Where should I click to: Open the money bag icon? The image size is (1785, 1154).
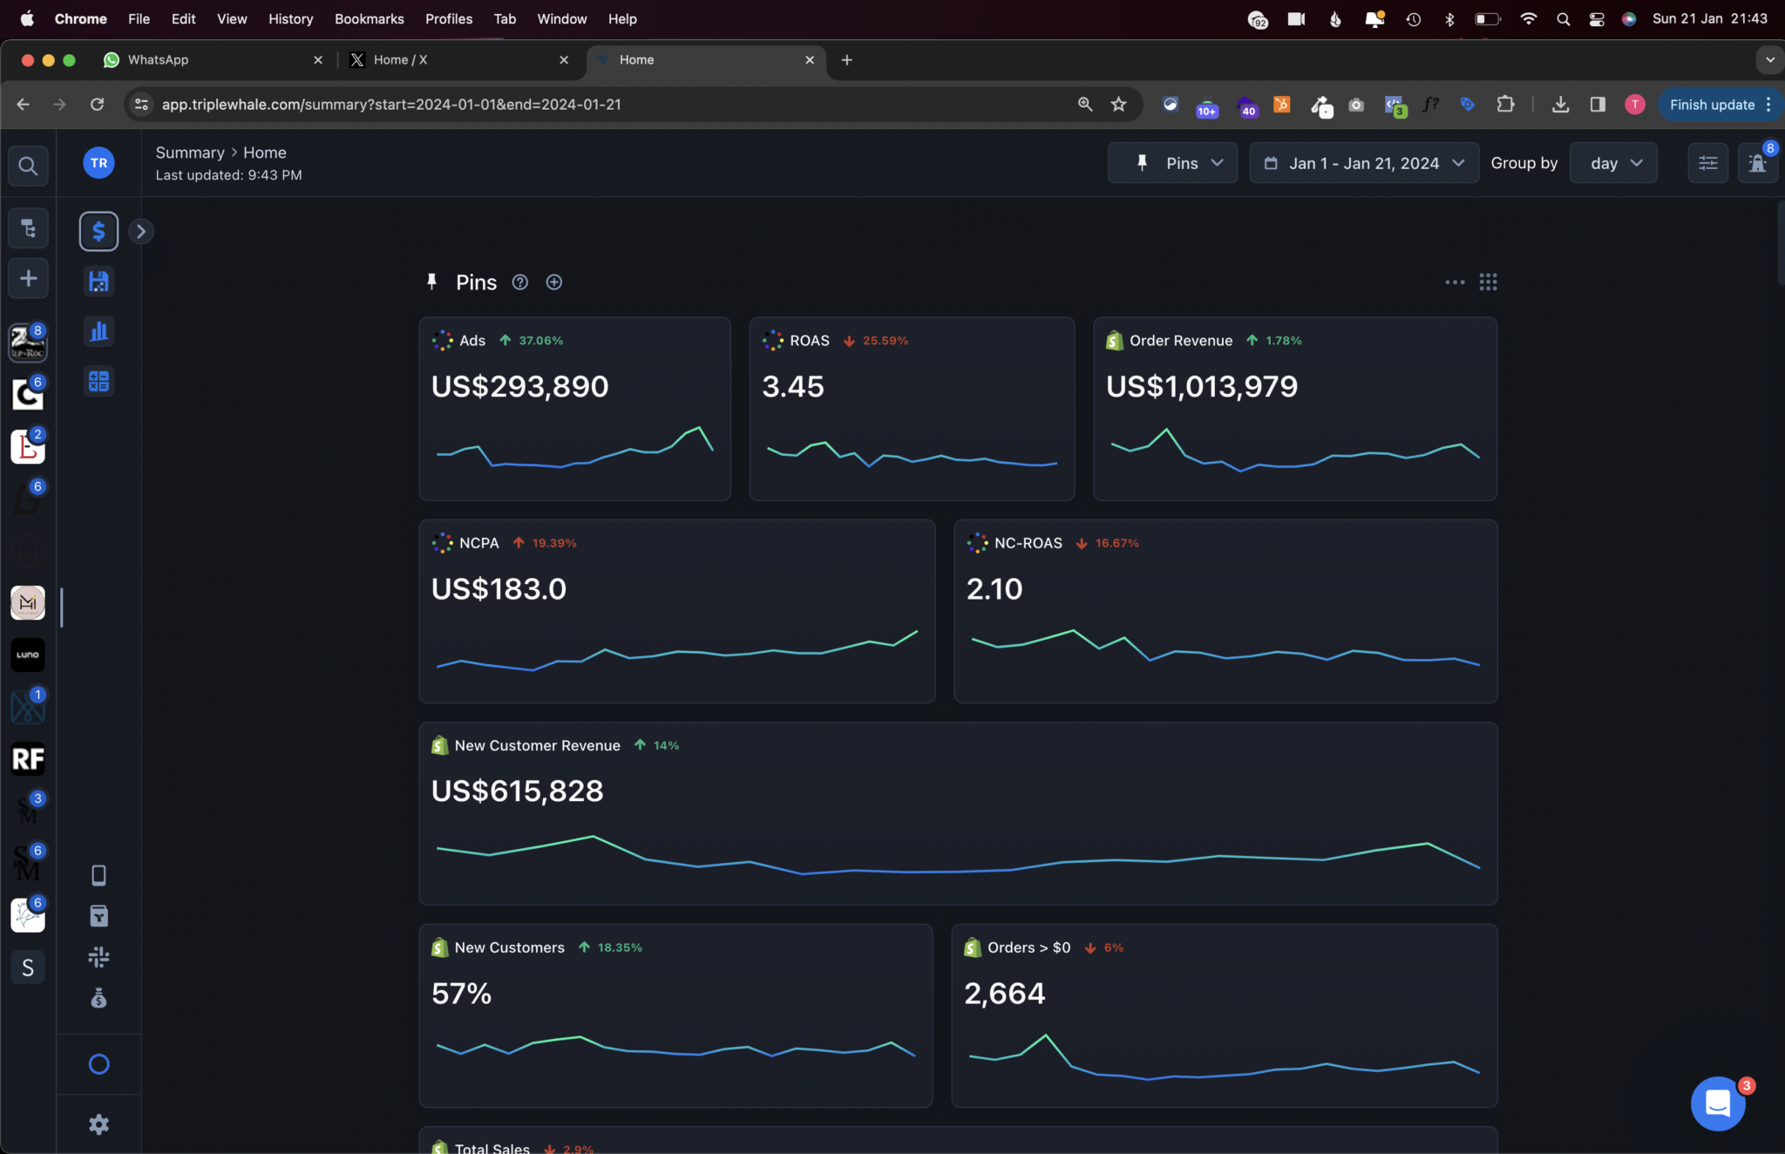[x=98, y=998]
